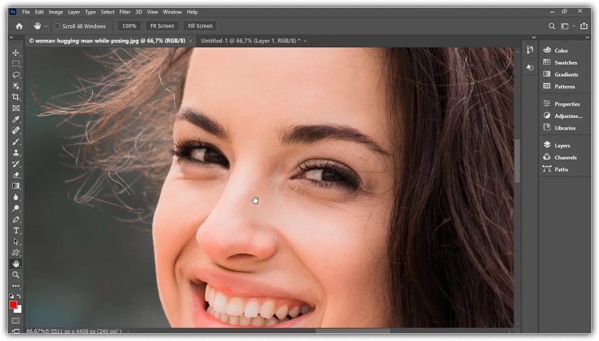Screen dimensions: 599x341
Task: Click the Home screen icon
Action: 19,26
